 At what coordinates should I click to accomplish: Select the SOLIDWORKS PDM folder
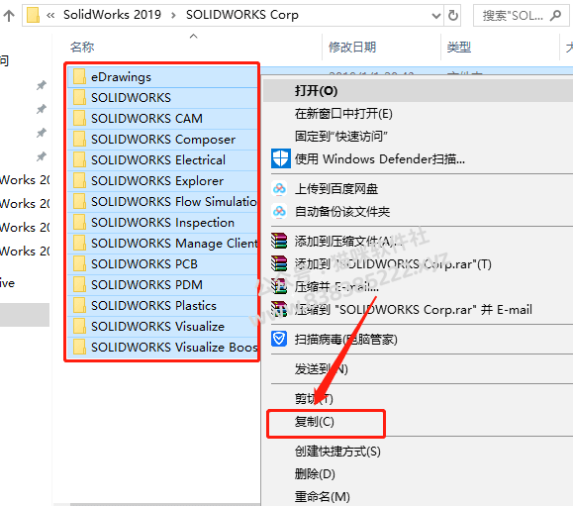tap(162, 284)
